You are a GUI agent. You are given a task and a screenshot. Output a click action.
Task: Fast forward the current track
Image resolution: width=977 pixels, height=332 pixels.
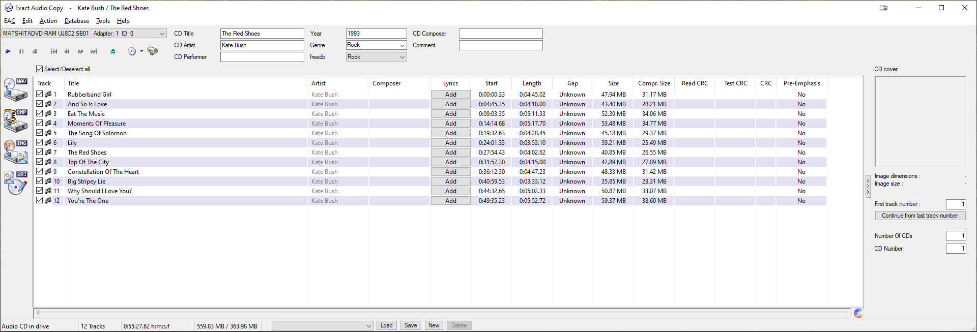pos(80,51)
